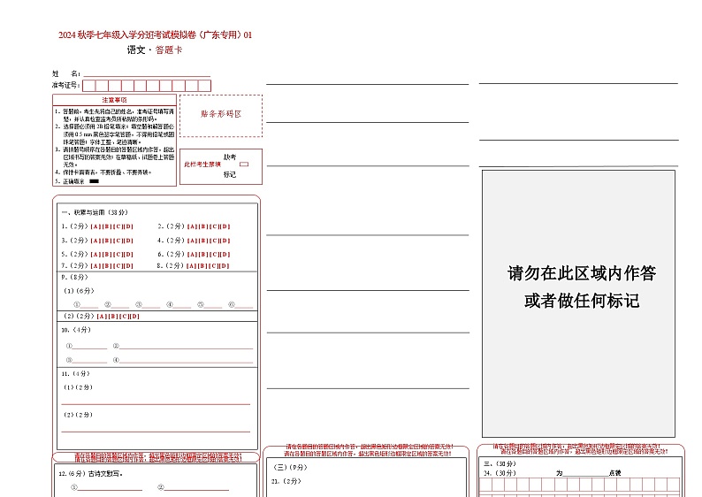The image size is (702, 497).
Task: Click the '10.(4分)' question label
Action: pos(76,330)
